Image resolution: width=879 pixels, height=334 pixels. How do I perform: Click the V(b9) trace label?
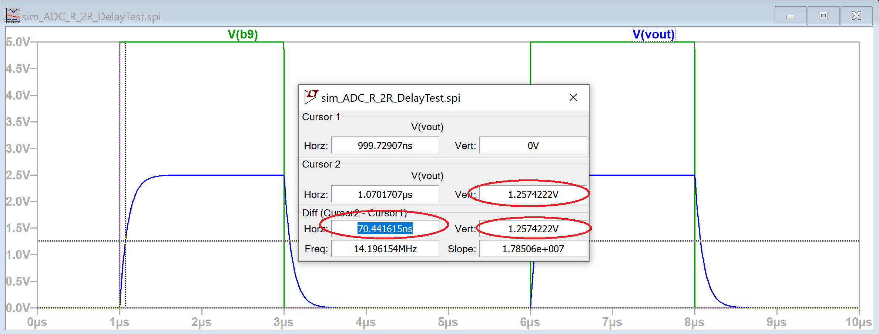click(x=242, y=34)
